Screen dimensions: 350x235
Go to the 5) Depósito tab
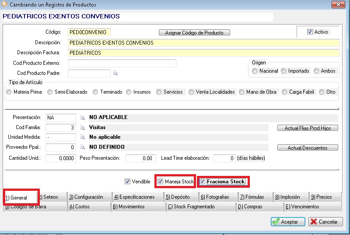[x=178, y=197]
